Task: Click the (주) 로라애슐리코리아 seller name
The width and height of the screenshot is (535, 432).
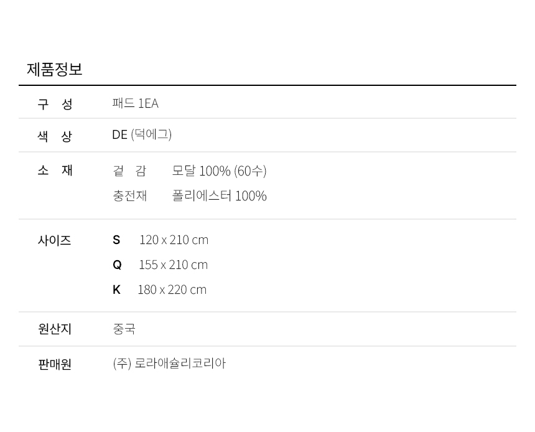Action: coord(169,363)
